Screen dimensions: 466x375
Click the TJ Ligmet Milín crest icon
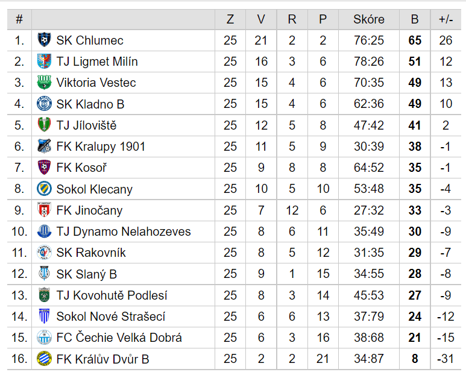(44, 61)
